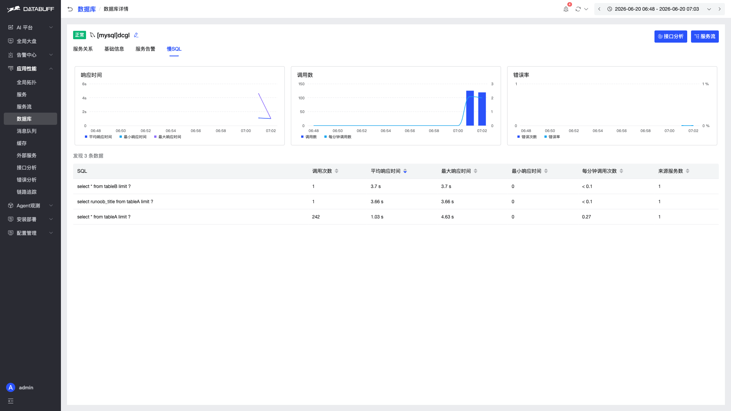Toggle 错误率 legend series
This screenshot has width=731, height=411.
(552, 137)
